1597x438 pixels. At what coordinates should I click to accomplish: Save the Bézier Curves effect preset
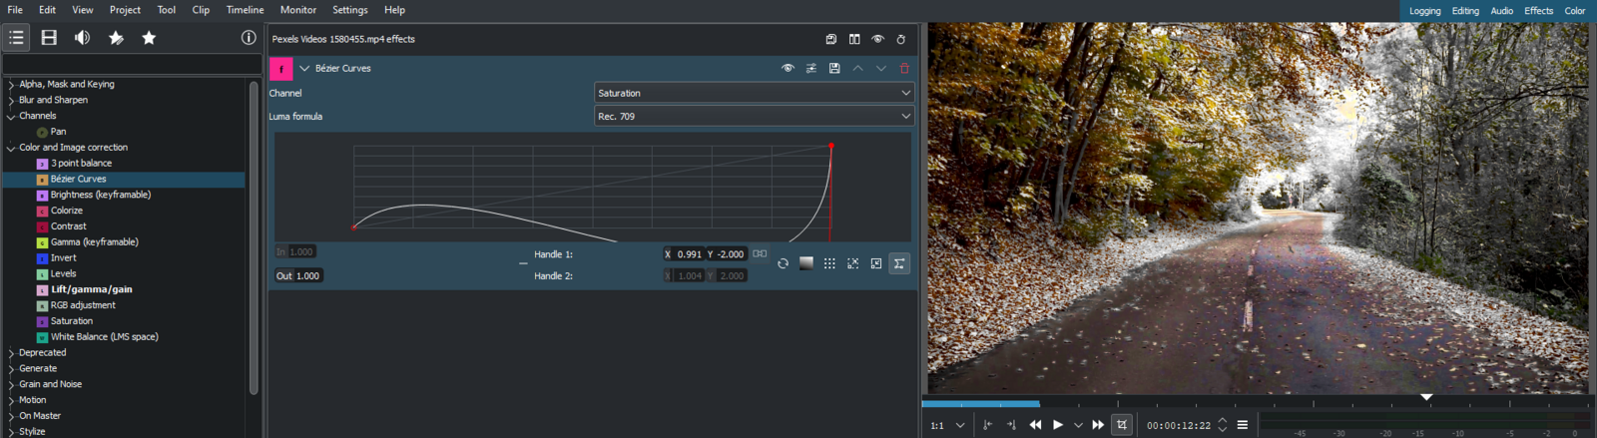[x=834, y=69]
